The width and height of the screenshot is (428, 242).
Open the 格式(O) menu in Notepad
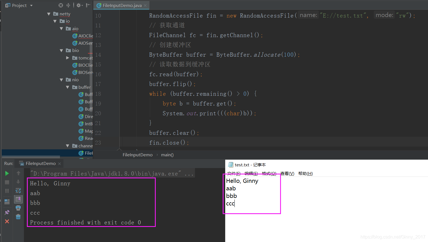tap(269, 173)
